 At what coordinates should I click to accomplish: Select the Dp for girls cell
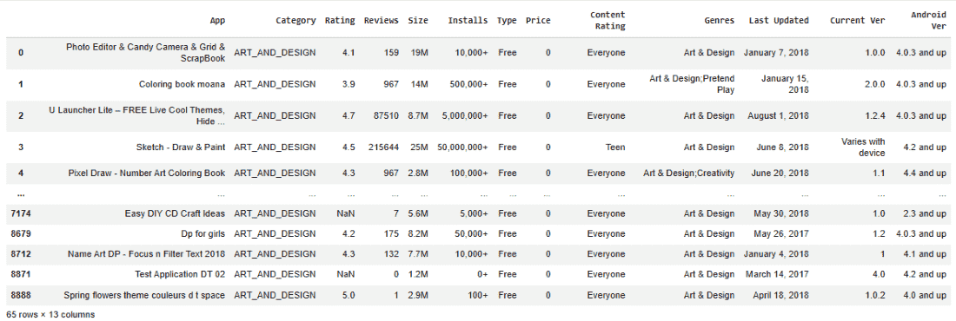pyautogui.click(x=203, y=233)
